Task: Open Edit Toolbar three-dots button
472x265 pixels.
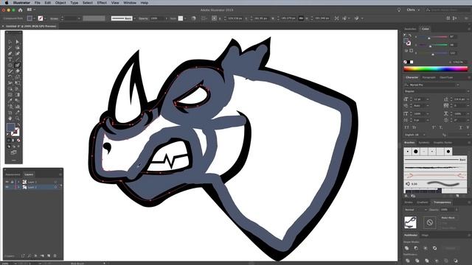Action: (13, 160)
